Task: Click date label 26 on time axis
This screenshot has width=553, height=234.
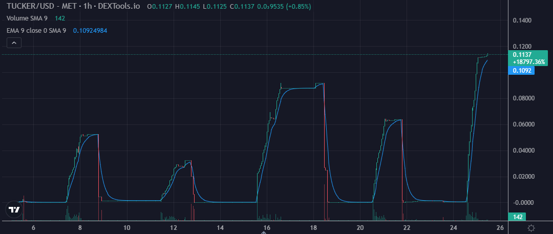Action: pos(500,228)
